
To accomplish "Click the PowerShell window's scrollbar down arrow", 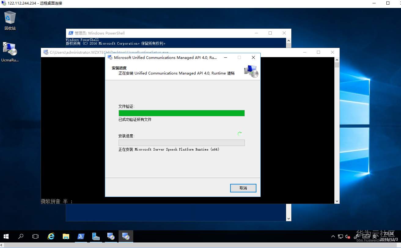I will (289, 219).
